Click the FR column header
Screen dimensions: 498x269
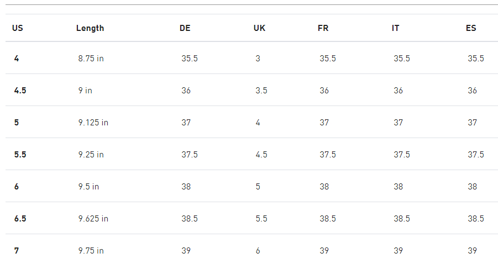coord(323,28)
